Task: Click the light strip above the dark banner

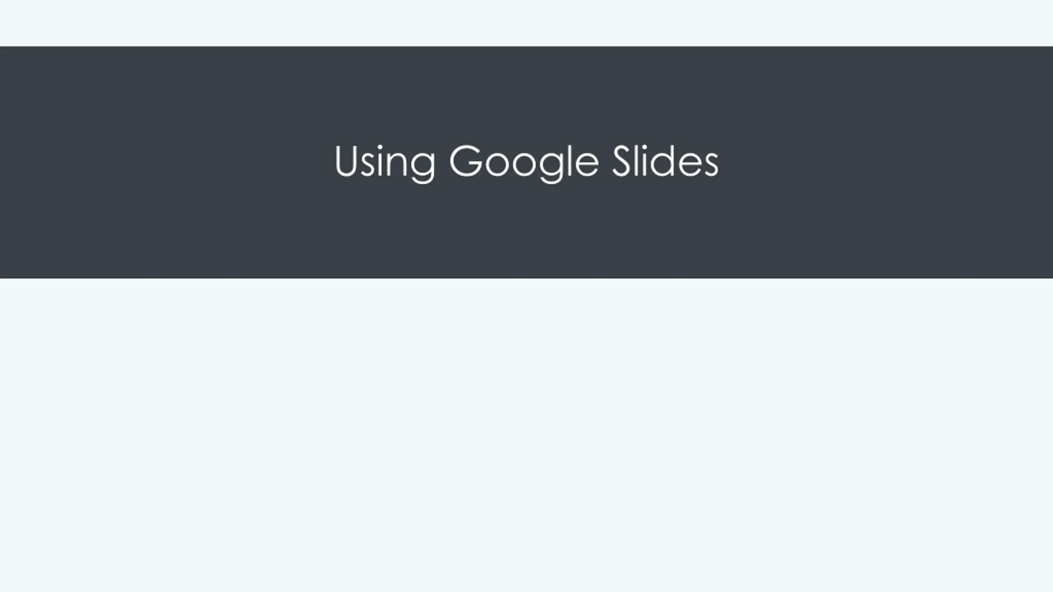Action: coord(526,23)
